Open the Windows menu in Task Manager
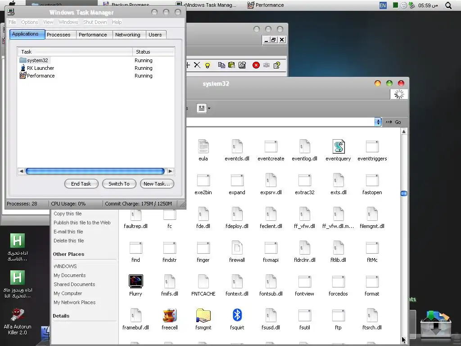Screen dimensions: 461x346 pos(68,22)
